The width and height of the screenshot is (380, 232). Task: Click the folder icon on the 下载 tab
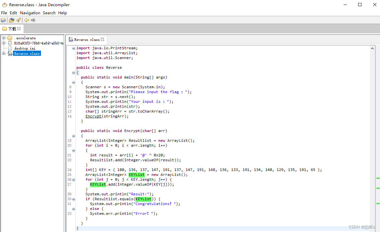click(4, 29)
